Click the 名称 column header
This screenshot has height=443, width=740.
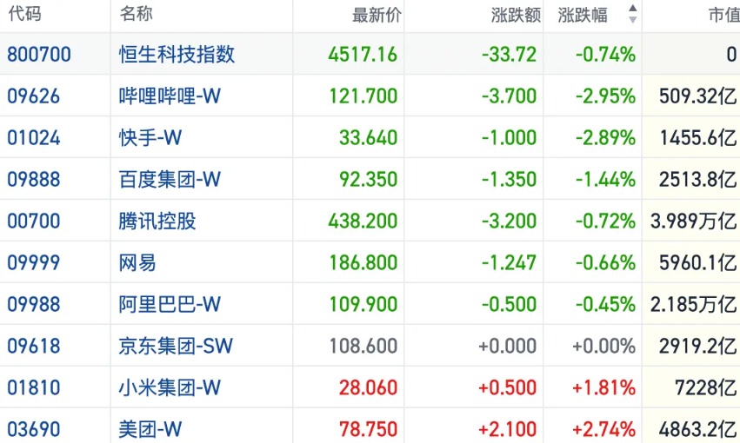[136, 13]
